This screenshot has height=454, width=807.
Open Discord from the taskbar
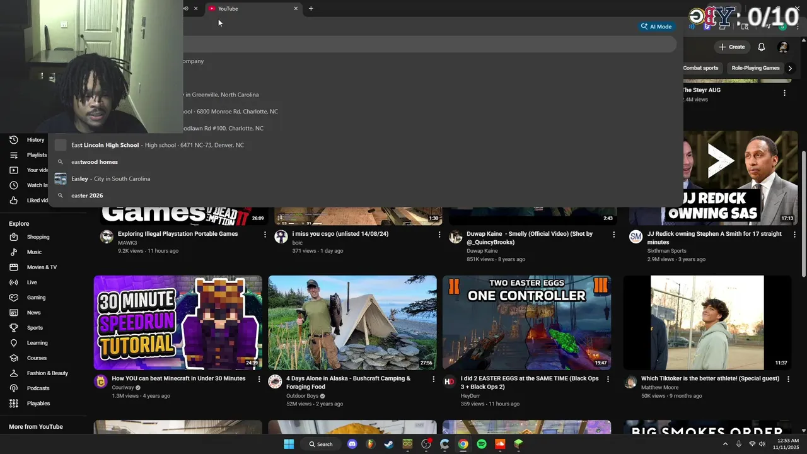click(x=352, y=444)
